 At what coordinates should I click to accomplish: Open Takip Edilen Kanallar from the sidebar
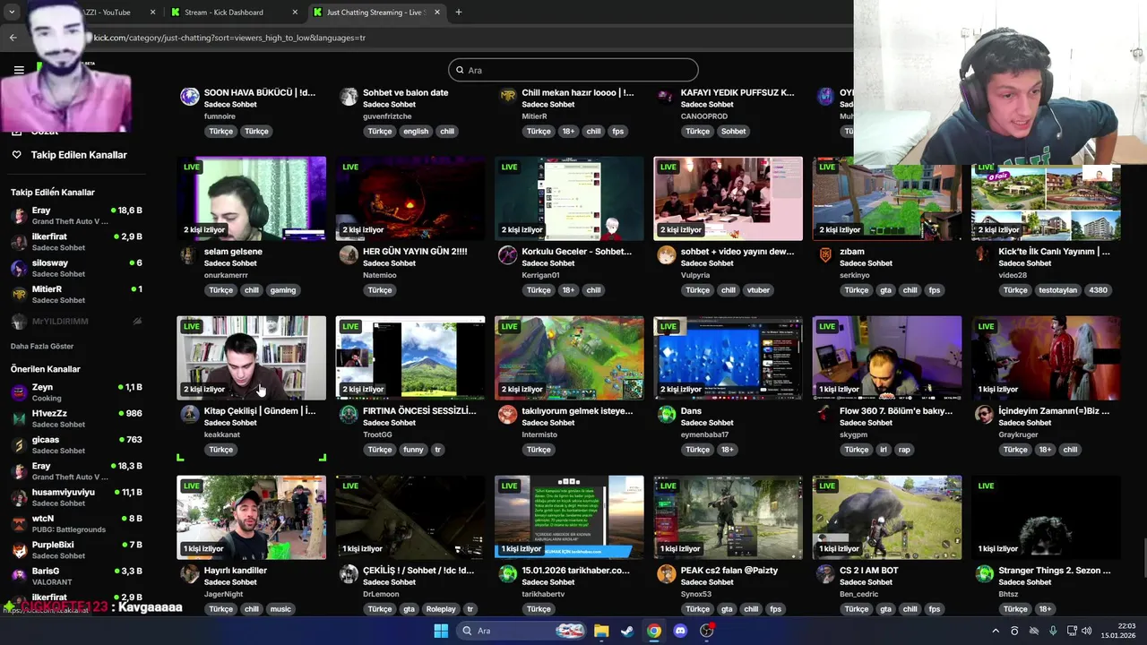click(x=79, y=155)
